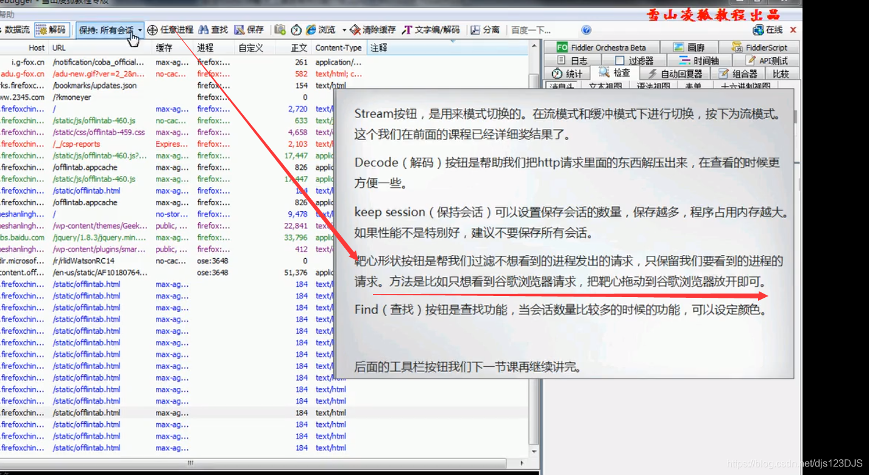Screen dimensions: 869x475
Task: Select the /r/rlidWatsonRC14 session row
Action: (x=166, y=261)
